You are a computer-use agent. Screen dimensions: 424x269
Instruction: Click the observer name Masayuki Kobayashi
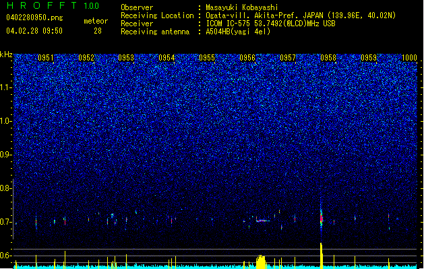click(241, 7)
